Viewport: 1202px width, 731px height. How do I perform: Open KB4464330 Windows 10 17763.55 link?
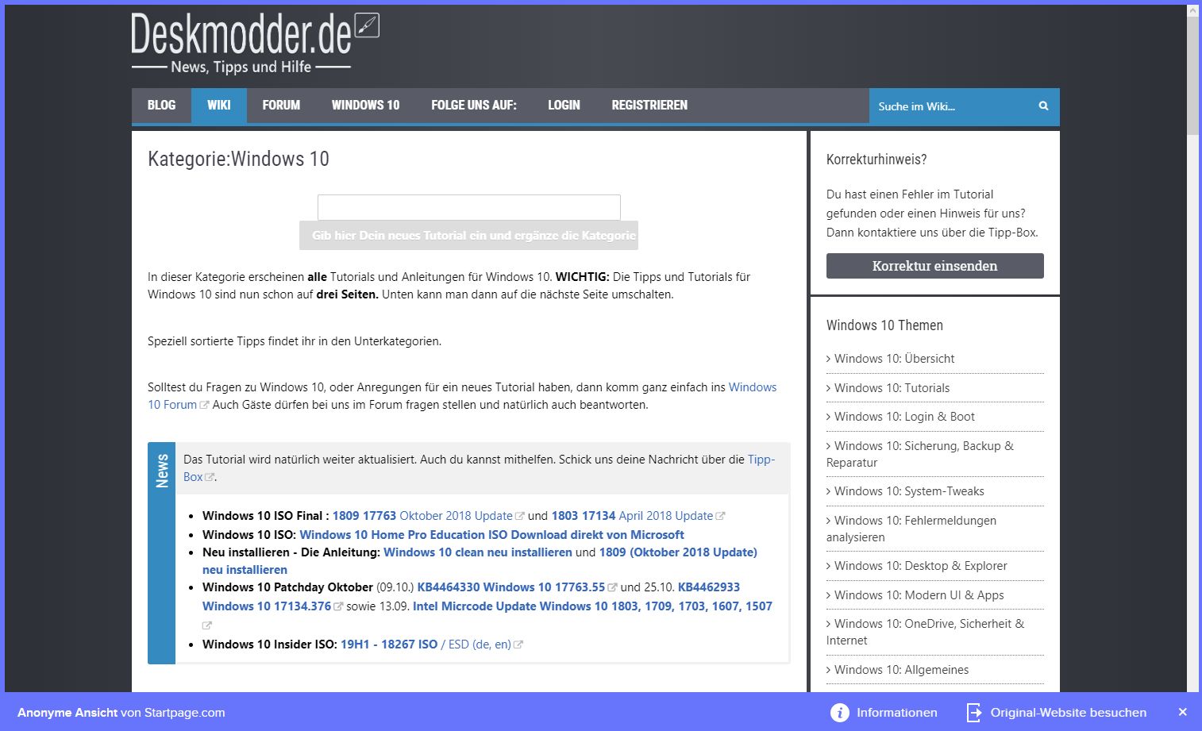click(511, 587)
